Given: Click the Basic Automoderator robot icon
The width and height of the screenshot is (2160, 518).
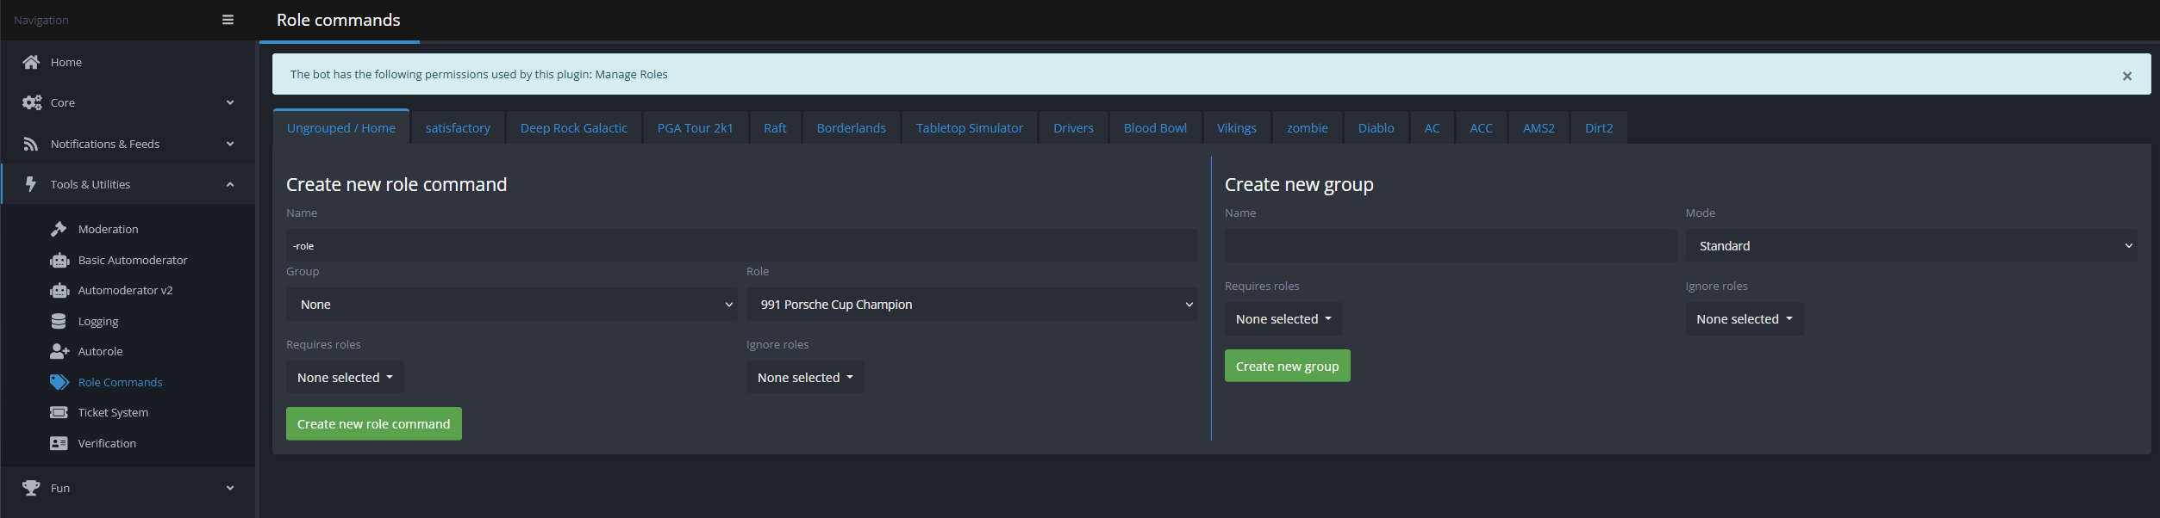Looking at the screenshot, I should [x=59, y=260].
